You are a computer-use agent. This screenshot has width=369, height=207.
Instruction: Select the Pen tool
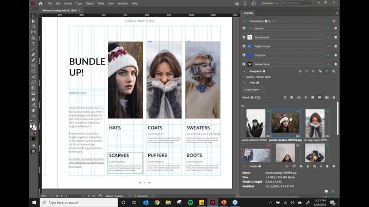tap(33, 55)
